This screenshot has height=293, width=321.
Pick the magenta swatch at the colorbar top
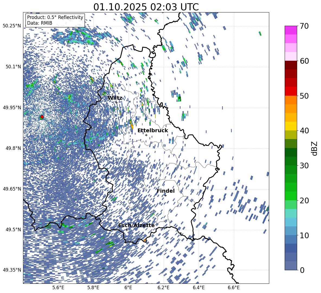pyautogui.click(x=291, y=30)
